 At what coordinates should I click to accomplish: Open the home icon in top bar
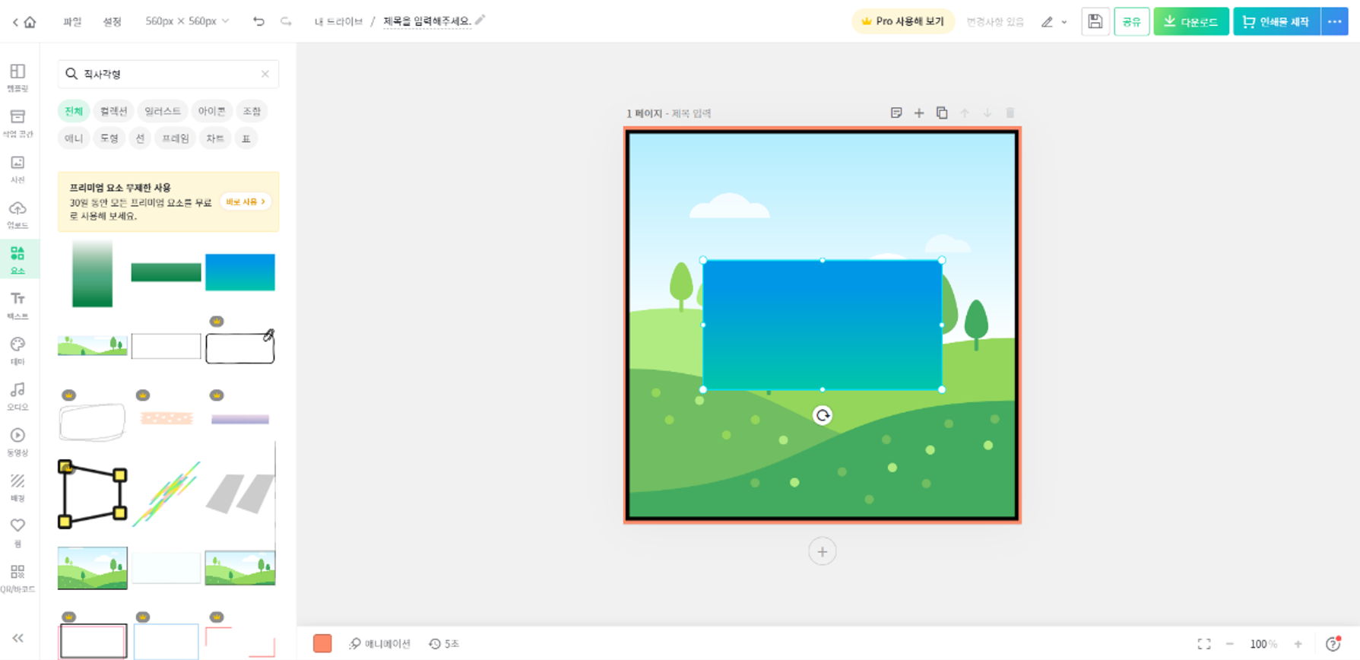pos(30,22)
